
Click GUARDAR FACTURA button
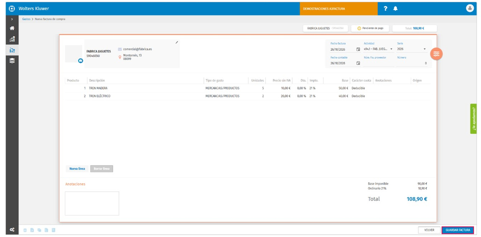pos(458,230)
